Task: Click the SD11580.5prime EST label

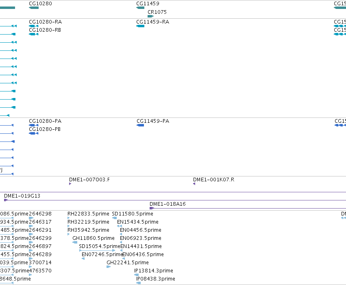Action: tap(133, 214)
